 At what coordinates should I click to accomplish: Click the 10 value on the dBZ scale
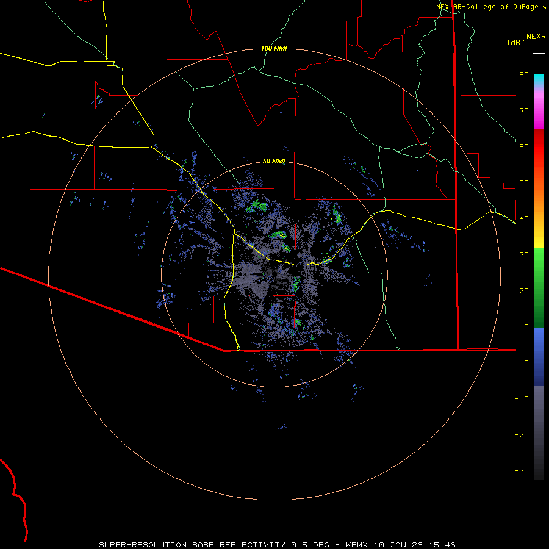pyautogui.click(x=524, y=327)
